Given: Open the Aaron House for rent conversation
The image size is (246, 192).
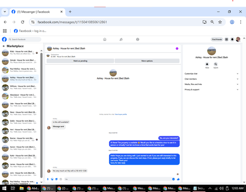Looking at the screenshot, I should point(20,148).
